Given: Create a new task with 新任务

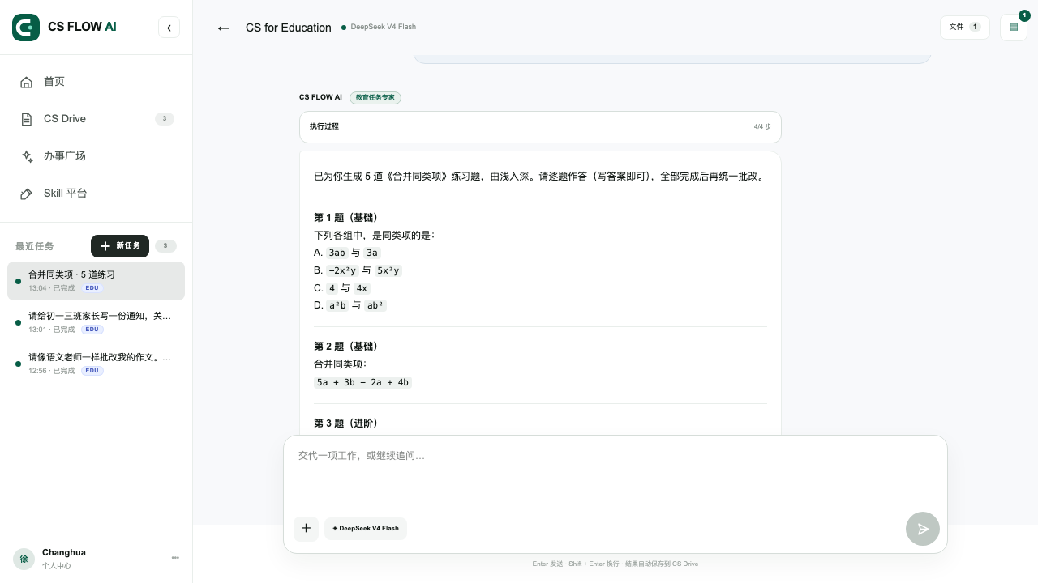Looking at the screenshot, I should 120,246.
